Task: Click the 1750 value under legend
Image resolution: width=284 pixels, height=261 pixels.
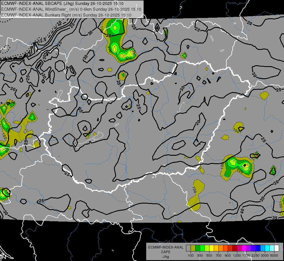Action: 246,255
